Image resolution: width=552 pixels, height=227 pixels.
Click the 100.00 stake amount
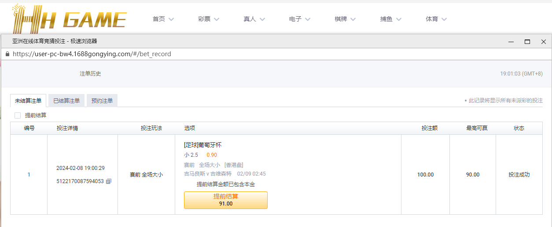pyautogui.click(x=426, y=175)
